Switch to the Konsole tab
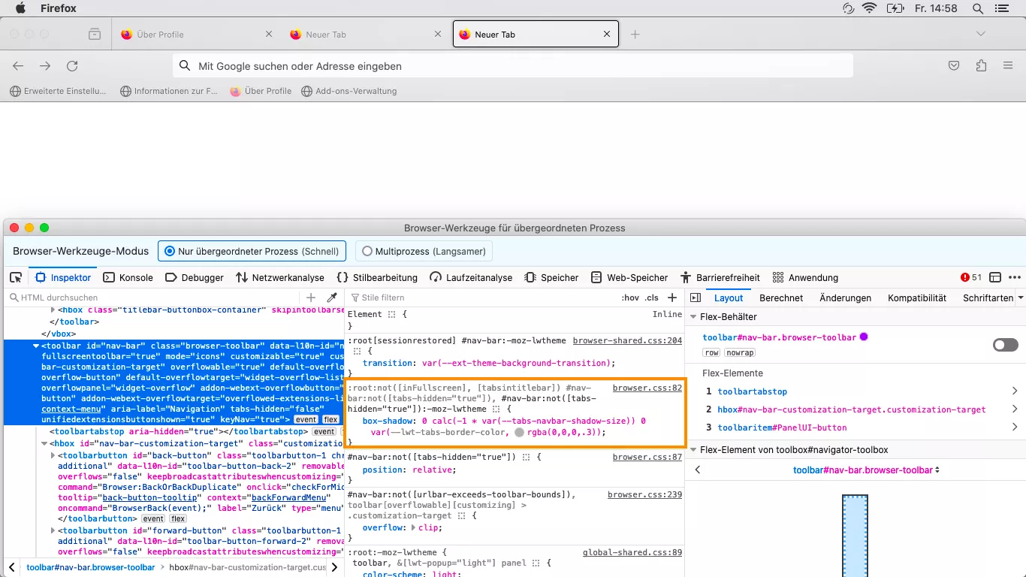 tap(128, 277)
